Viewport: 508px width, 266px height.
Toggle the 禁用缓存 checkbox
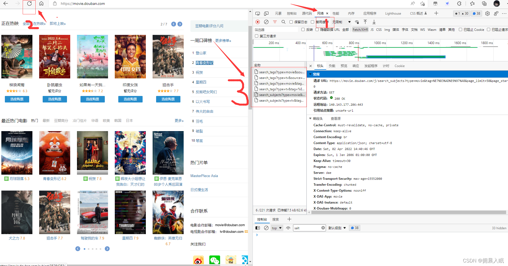click(x=312, y=22)
